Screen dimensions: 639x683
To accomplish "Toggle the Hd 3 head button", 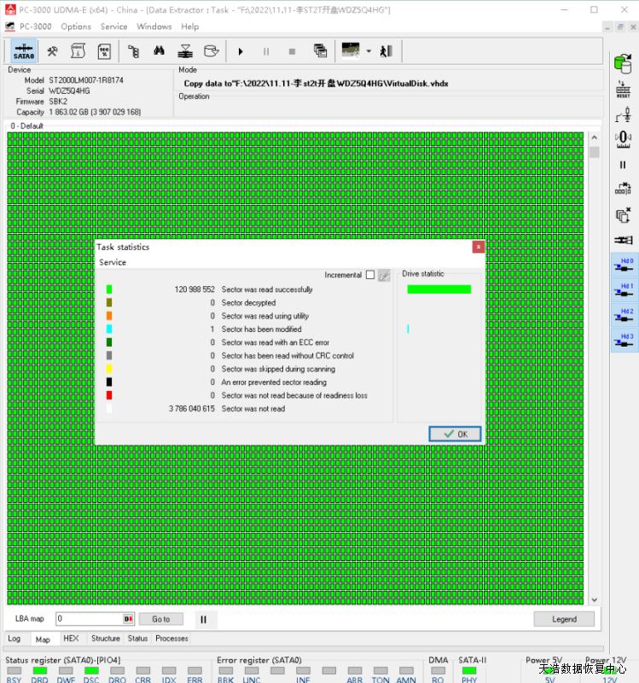I will tap(624, 340).
